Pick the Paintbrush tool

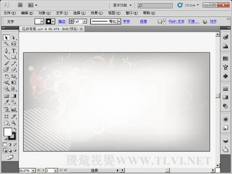pos(6,63)
